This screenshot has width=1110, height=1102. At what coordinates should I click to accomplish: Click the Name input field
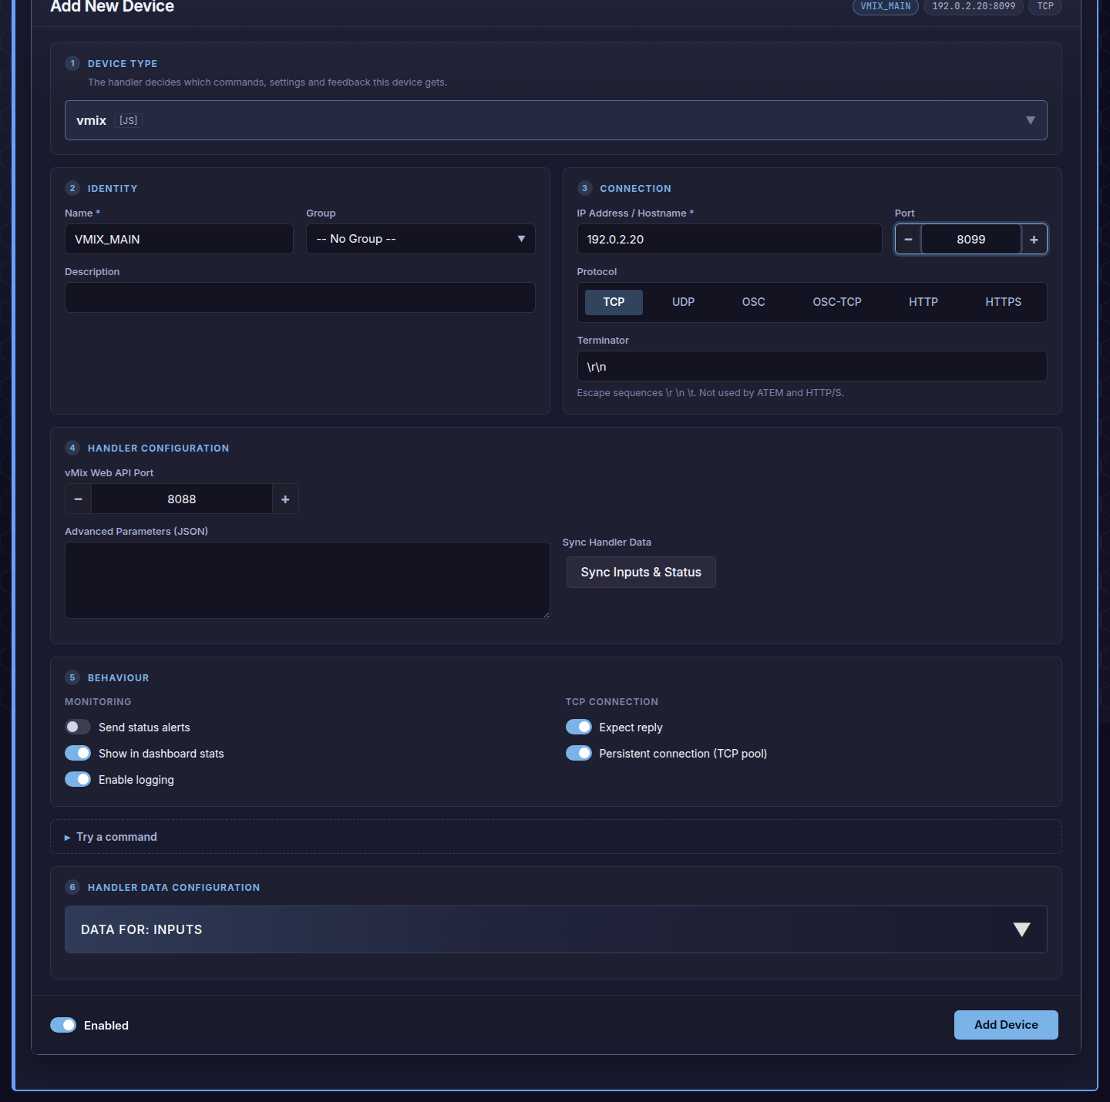click(179, 239)
